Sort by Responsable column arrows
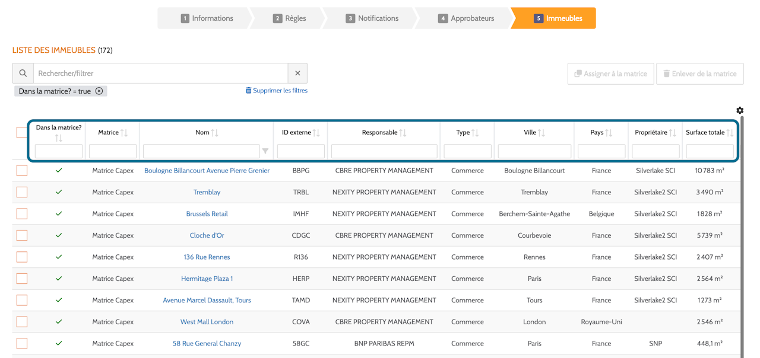760x358 pixels. (x=403, y=133)
